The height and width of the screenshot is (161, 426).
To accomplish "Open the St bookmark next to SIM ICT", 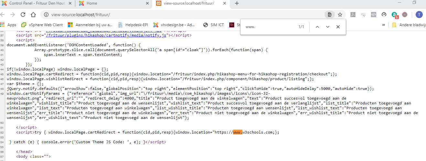I will pos(234,25).
